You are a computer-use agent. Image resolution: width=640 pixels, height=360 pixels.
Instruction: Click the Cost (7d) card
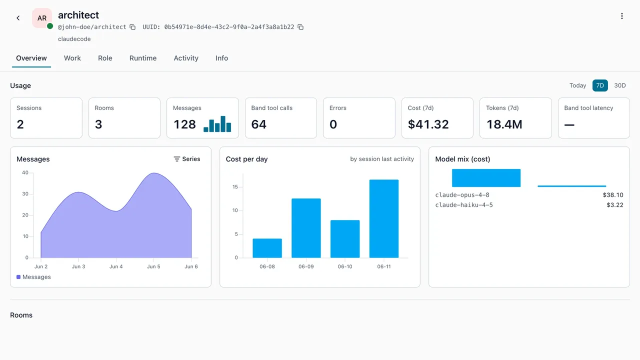(437, 118)
